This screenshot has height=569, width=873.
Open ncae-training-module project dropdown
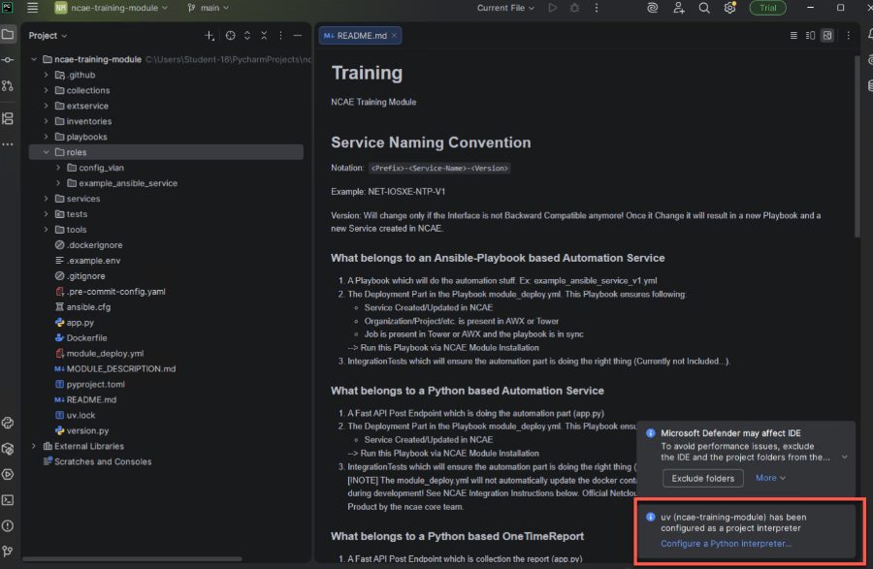pos(112,8)
